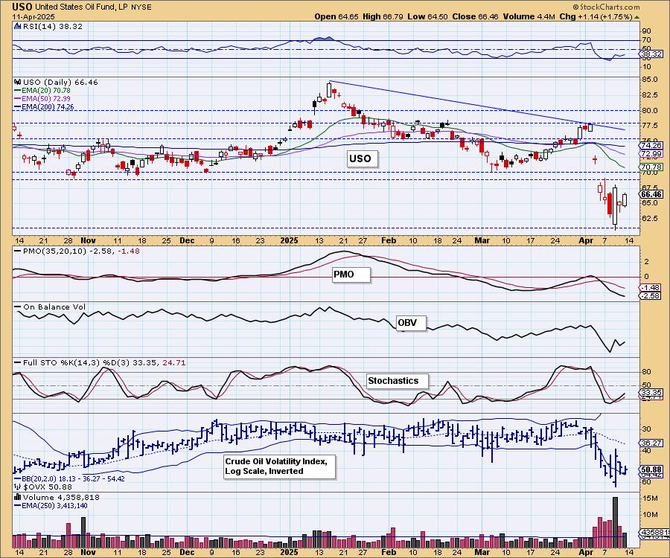Click the $OVX legend bar icon

coord(18,487)
